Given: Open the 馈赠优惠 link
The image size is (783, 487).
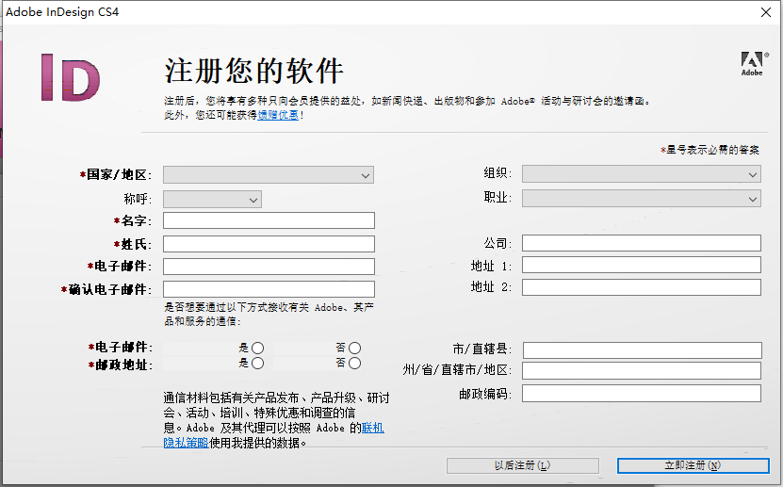Looking at the screenshot, I should click(x=278, y=115).
